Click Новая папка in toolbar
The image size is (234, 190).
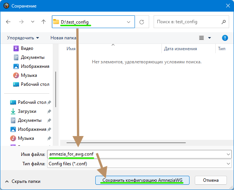pos(62,38)
